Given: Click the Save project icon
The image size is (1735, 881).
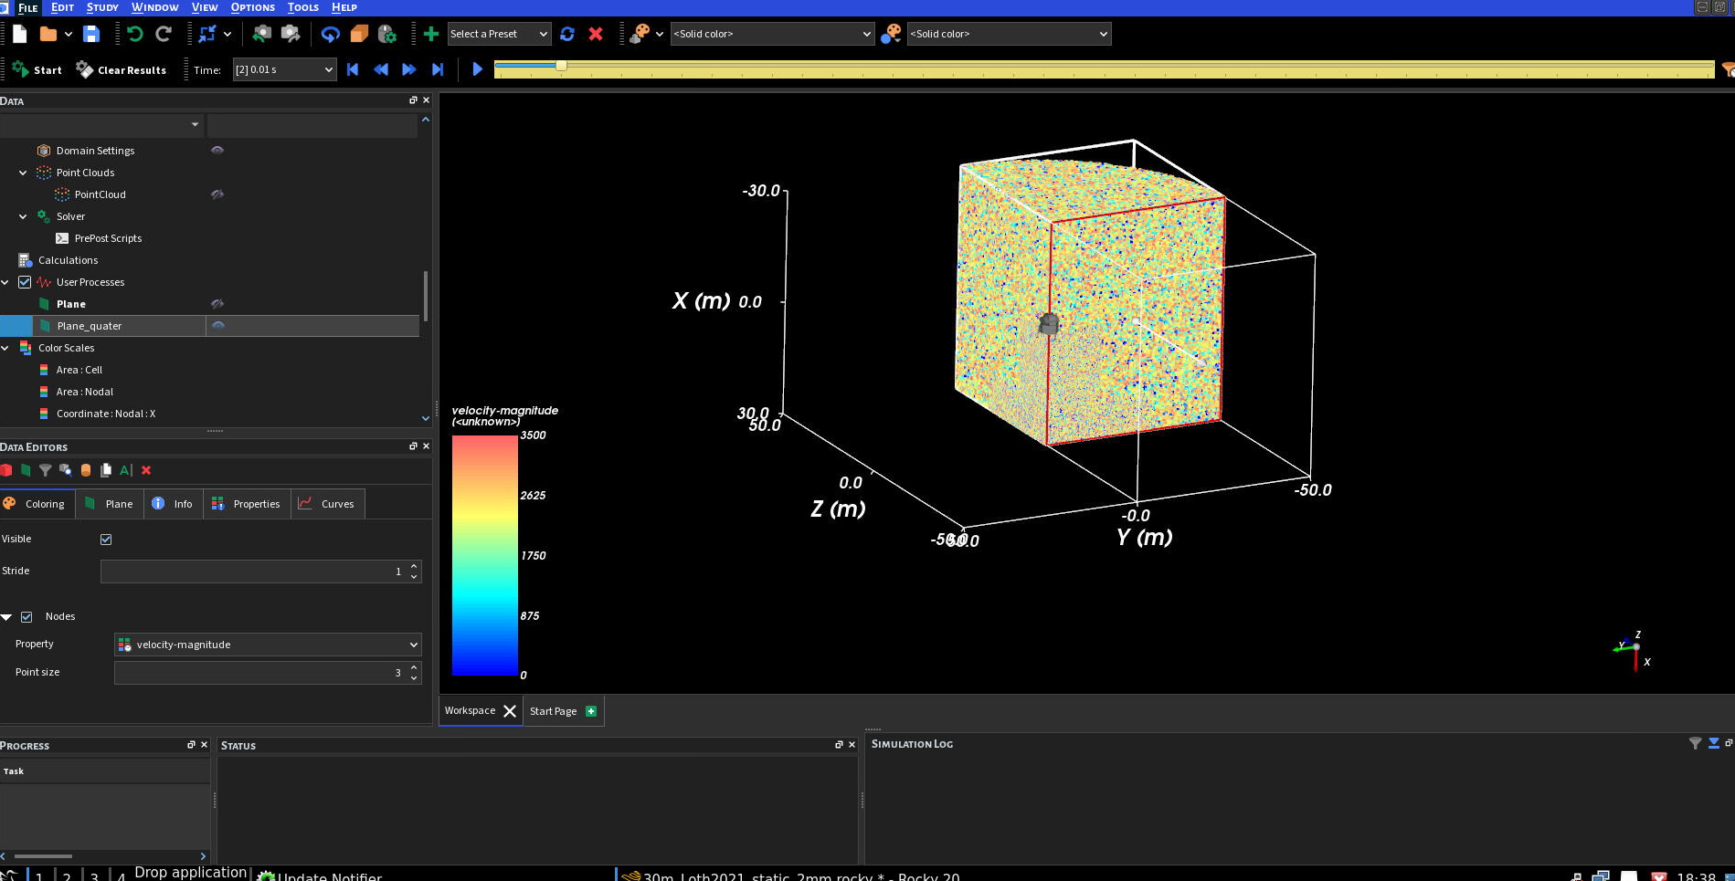Looking at the screenshot, I should (91, 34).
